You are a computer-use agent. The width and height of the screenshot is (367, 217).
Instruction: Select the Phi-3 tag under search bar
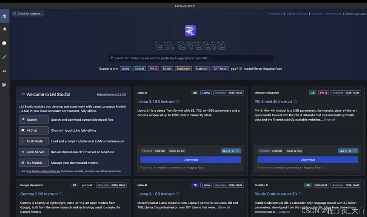click(x=153, y=69)
